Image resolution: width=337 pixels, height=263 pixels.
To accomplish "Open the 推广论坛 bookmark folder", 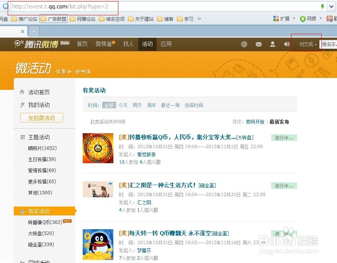I will pyautogui.click(x=24, y=19).
